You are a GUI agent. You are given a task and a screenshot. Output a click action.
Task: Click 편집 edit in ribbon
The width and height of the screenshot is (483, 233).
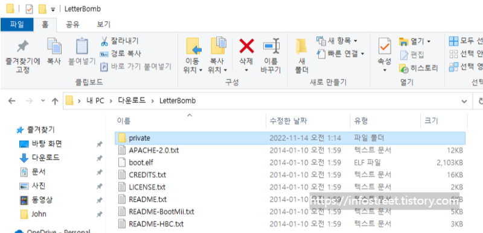pyautogui.click(x=412, y=55)
